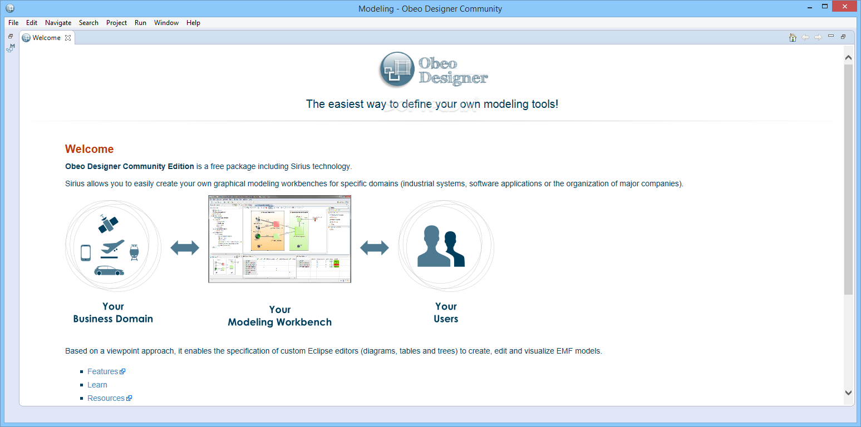
Task: Click the external link icon beside Resources
Action: click(x=129, y=398)
